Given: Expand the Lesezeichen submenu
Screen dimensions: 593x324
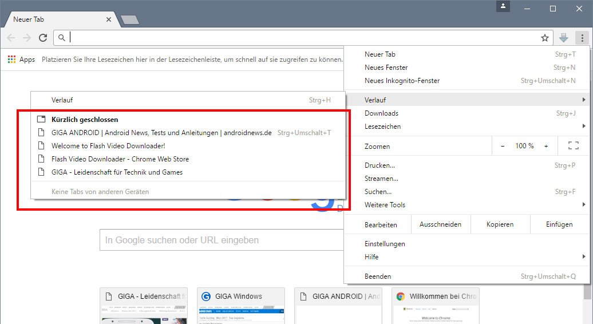Looking at the screenshot, I should (x=467, y=127).
